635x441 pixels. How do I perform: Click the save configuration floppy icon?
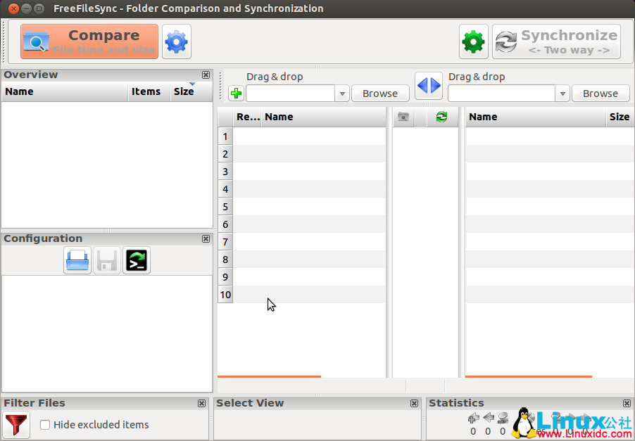tap(107, 261)
